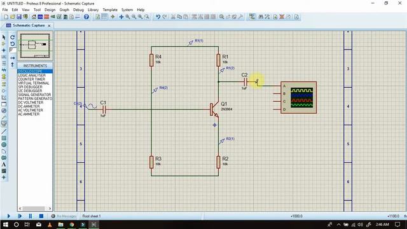Click the No Messages status indicator
Viewport: 407px width, 229px height.
tap(64, 216)
